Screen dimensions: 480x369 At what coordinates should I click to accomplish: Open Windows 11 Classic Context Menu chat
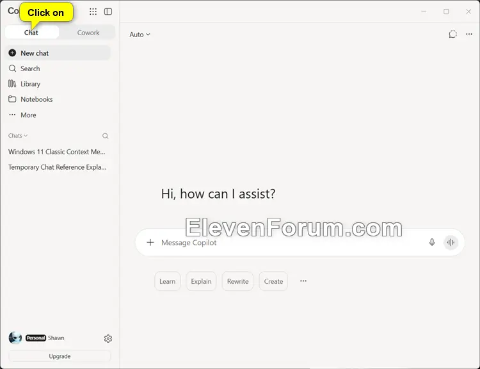coord(56,152)
